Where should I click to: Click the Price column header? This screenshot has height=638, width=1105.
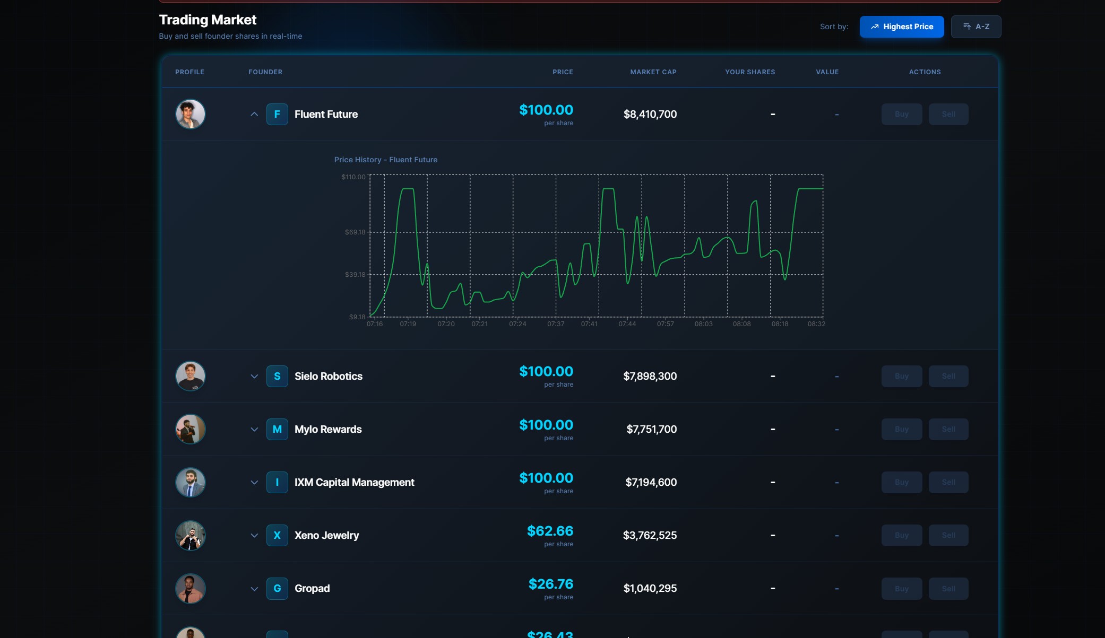pos(562,72)
